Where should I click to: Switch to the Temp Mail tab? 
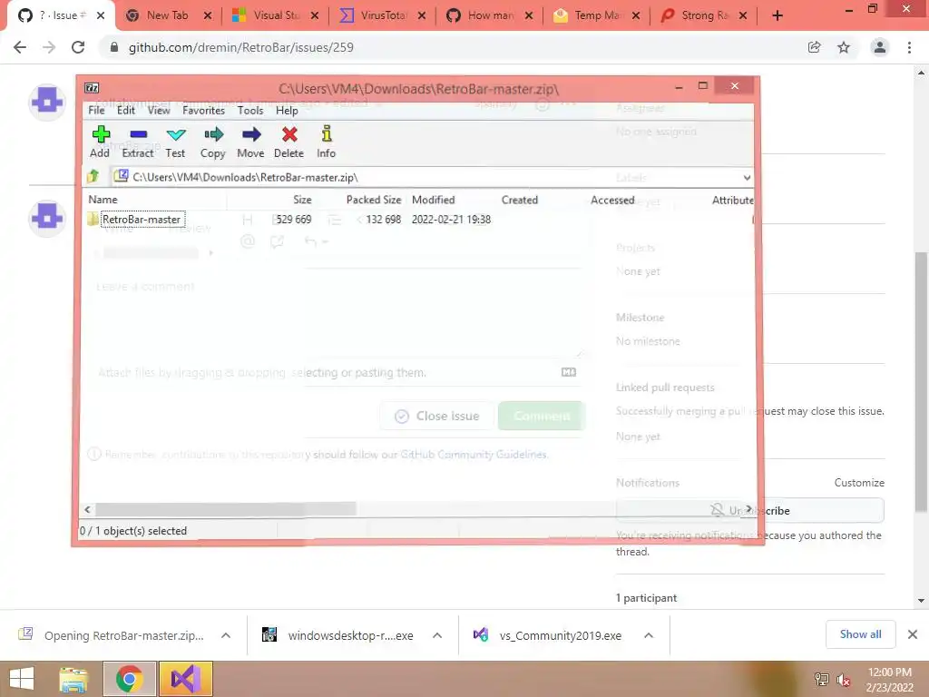coord(596,15)
